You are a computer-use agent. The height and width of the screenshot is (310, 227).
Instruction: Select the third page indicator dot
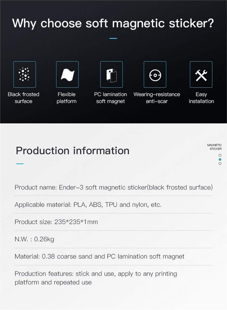tap(220, 164)
